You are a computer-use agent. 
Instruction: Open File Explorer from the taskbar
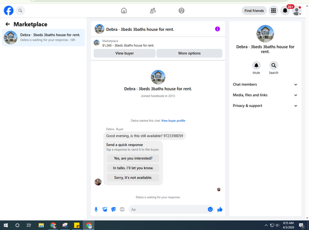tap(41, 225)
